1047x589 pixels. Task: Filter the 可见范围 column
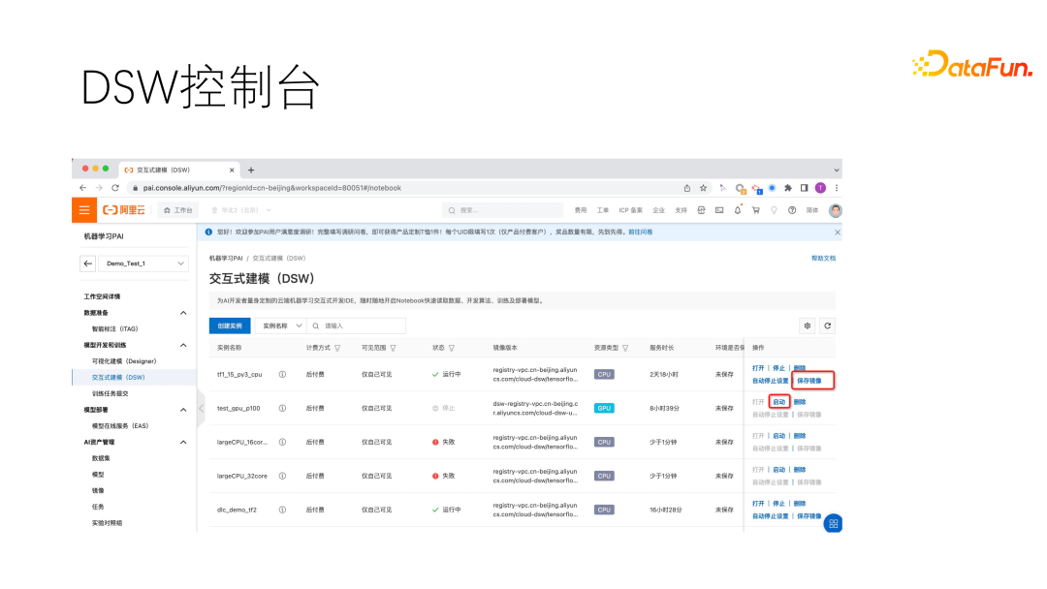(x=393, y=348)
